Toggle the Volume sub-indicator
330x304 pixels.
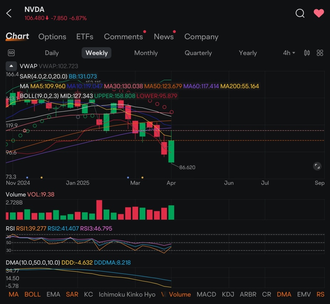pyautogui.click(x=180, y=294)
